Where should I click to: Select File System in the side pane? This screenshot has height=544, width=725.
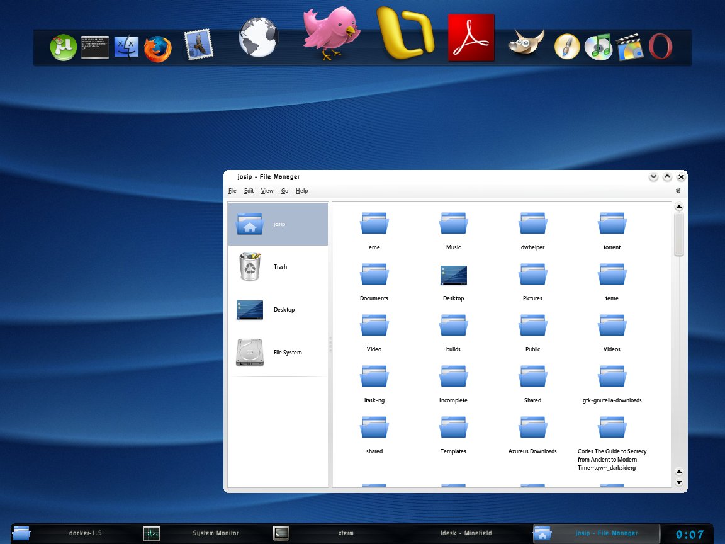(278, 352)
